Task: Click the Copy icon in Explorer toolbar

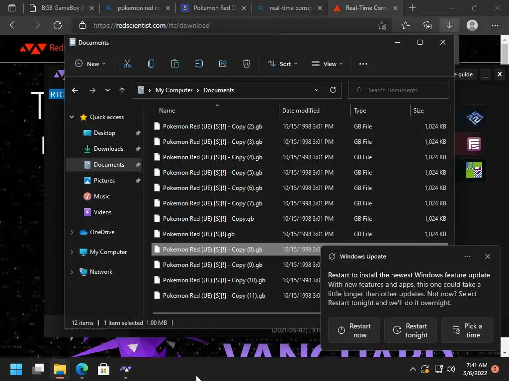Action: coord(151,64)
